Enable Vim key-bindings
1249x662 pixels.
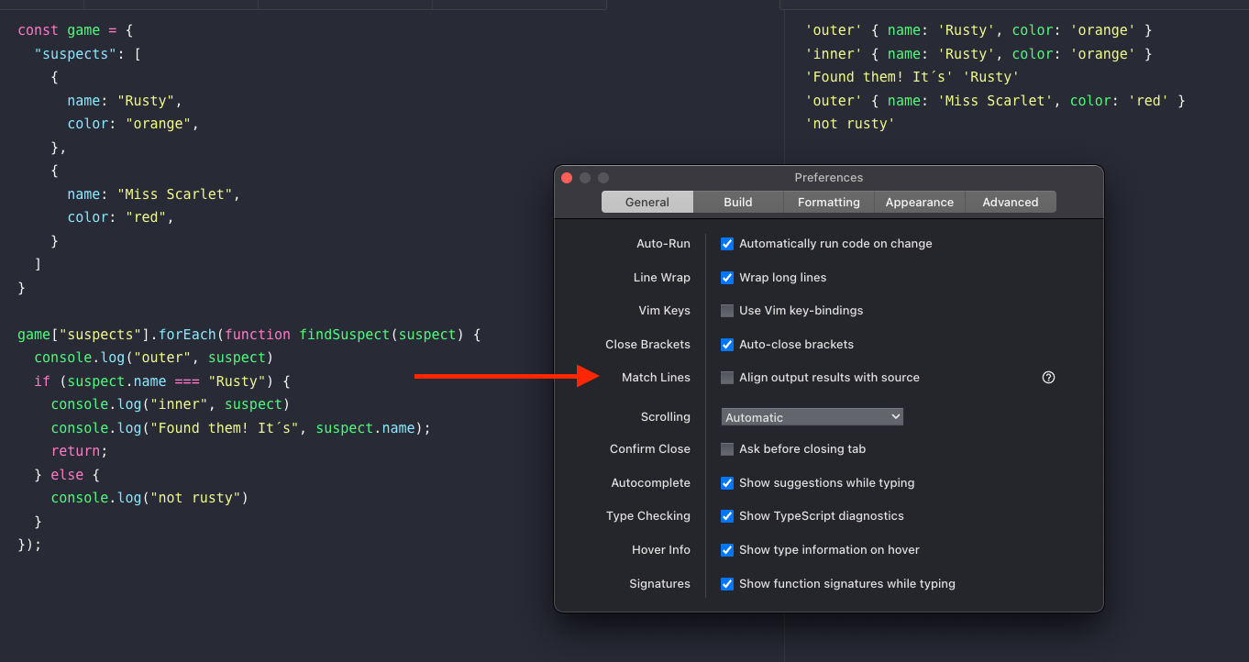tap(726, 310)
